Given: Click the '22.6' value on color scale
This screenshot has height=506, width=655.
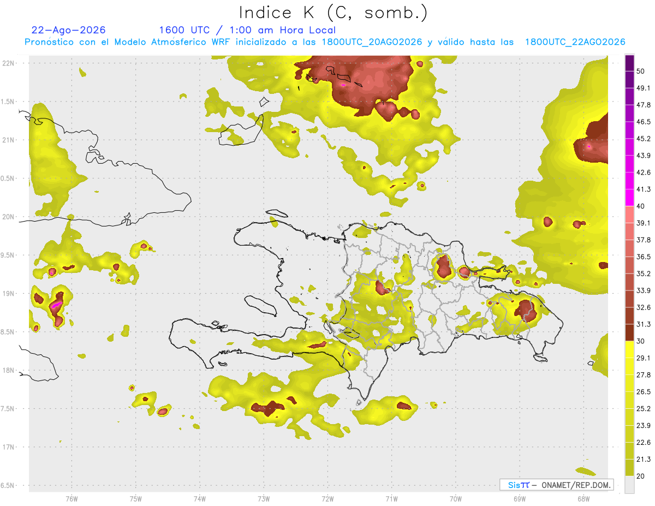Looking at the screenshot, I should point(644,443).
